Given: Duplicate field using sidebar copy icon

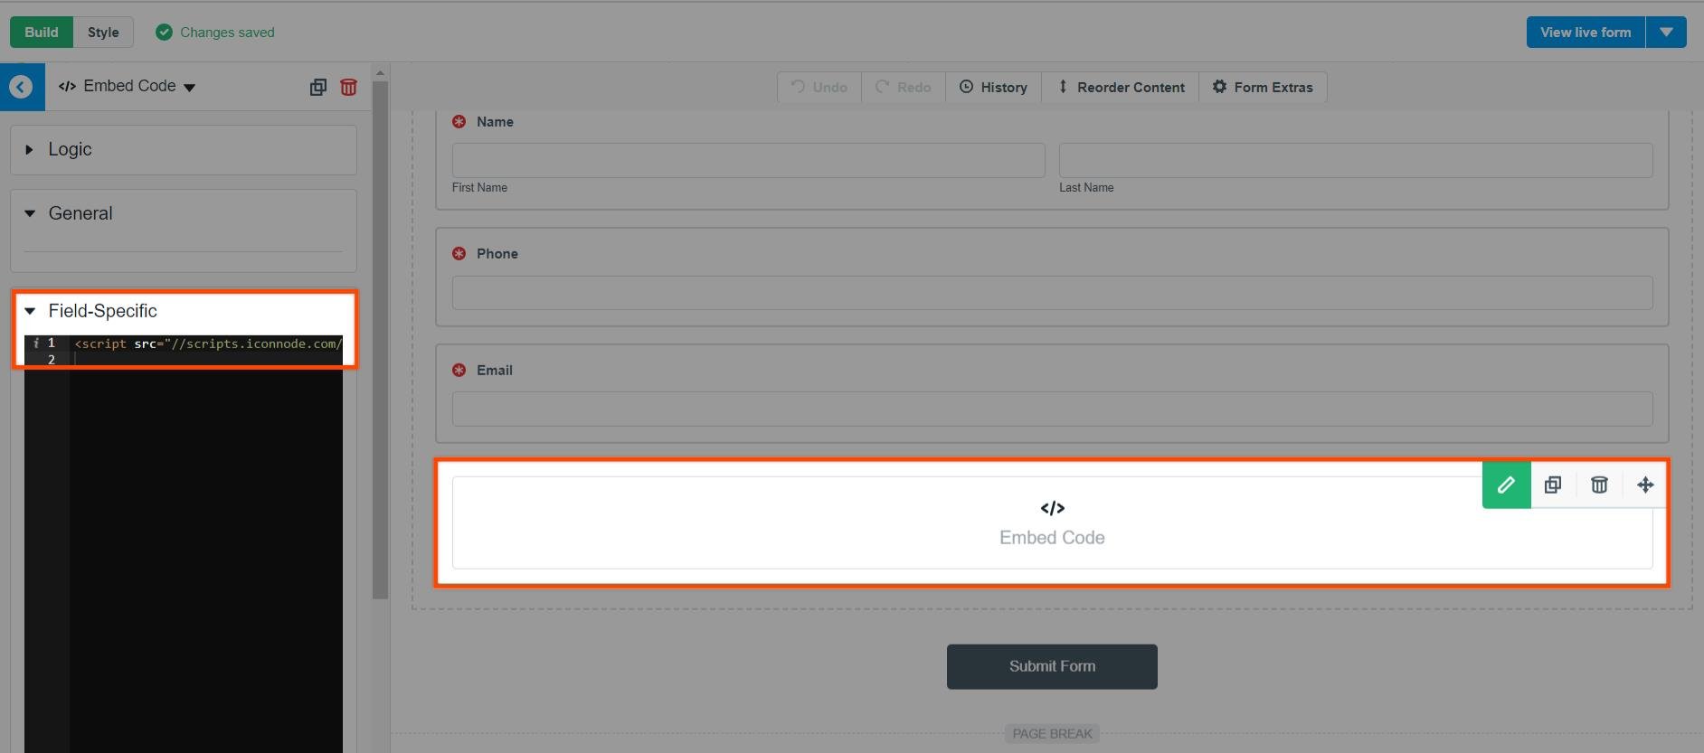Looking at the screenshot, I should [317, 87].
